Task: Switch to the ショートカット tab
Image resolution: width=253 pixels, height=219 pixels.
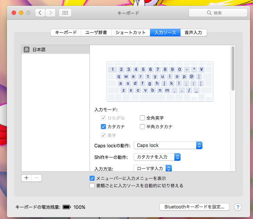Action: pos(130,32)
